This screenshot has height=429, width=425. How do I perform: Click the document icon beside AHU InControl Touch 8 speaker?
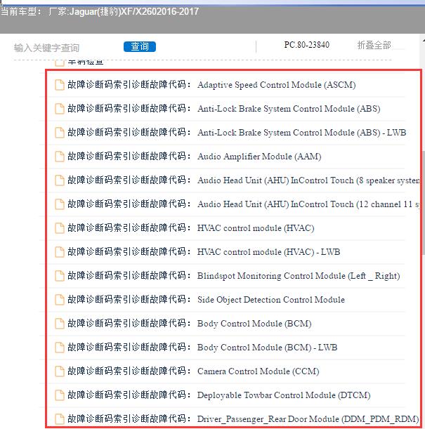pos(60,180)
